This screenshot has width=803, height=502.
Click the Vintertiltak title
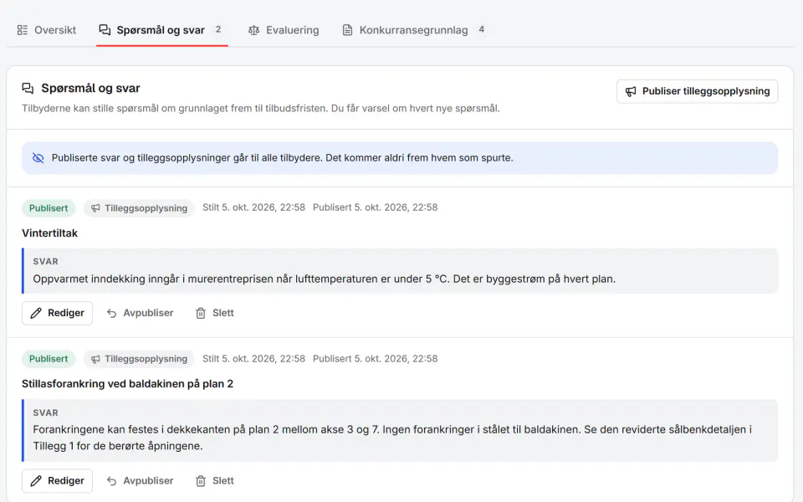click(49, 233)
